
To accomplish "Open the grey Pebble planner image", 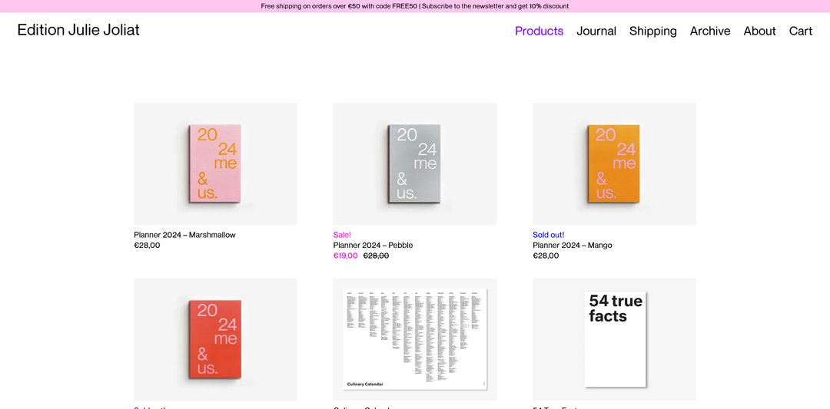I will (x=414, y=163).
